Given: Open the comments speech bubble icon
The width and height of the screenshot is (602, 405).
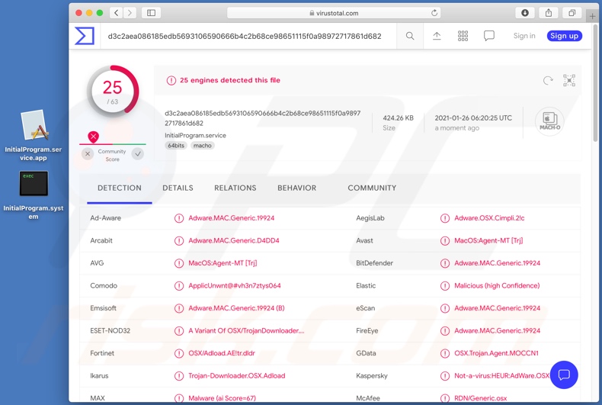Looking at the screenshot, I should (489, 36).
